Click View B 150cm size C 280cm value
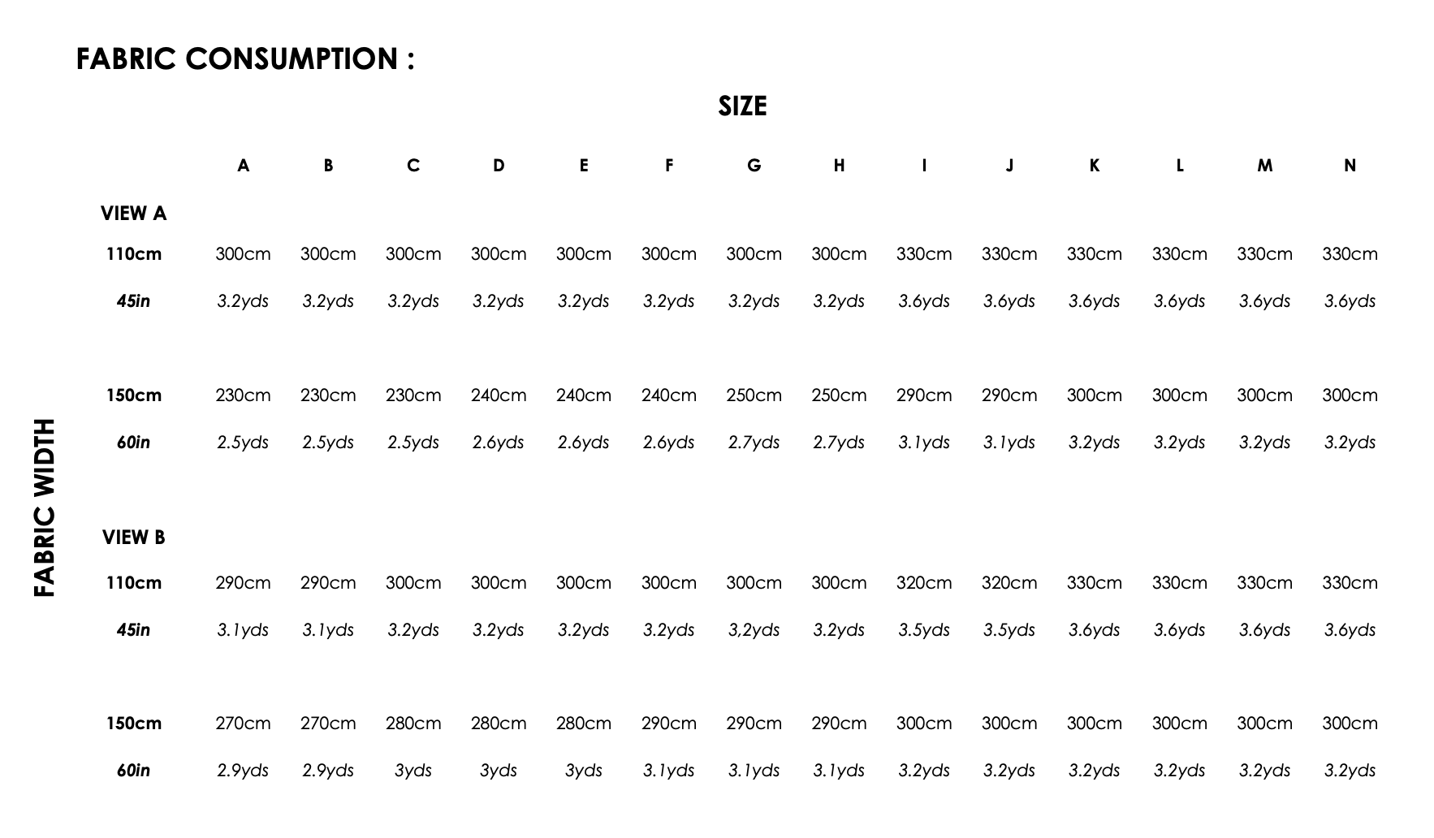The width and height of the screenshot is (1434, 838). click(x=413, y=724)
